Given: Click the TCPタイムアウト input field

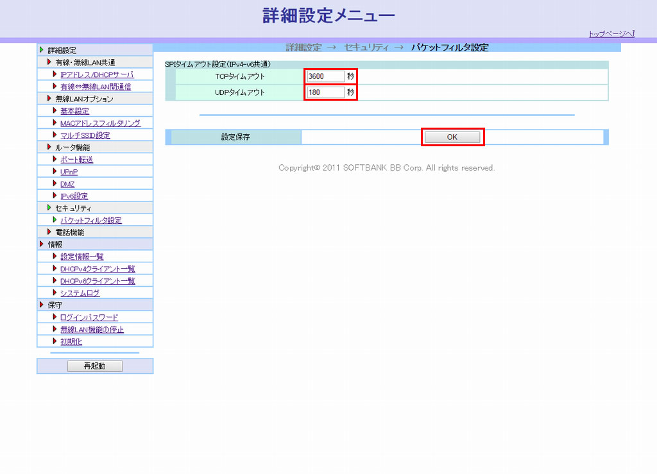Looking at the screenshot, I should pyautogui.click(x=325, y=76).
